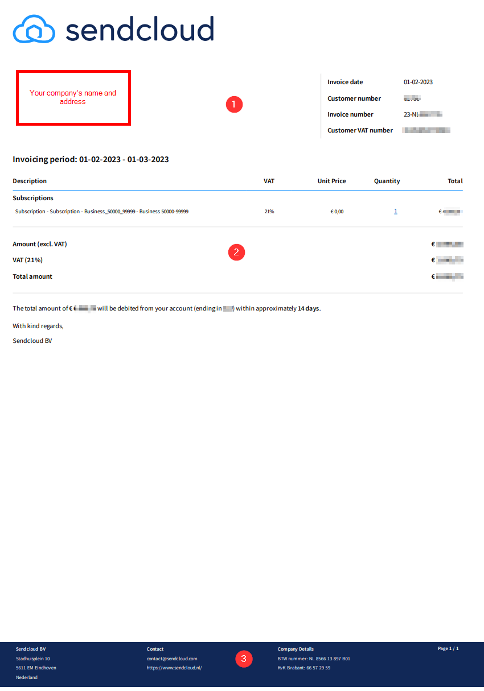Click the quantity link "1" in the subscription row
484x691 pixels.
396,212
